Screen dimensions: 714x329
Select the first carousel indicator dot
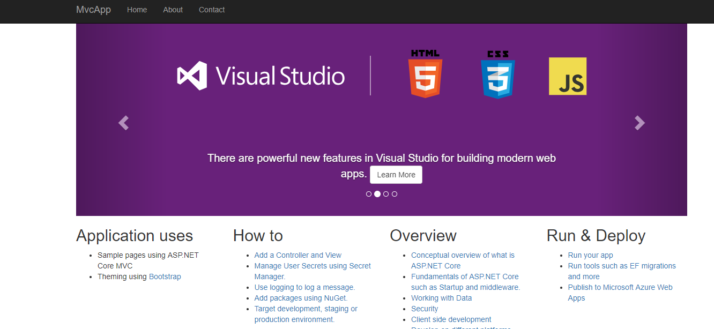369,194
